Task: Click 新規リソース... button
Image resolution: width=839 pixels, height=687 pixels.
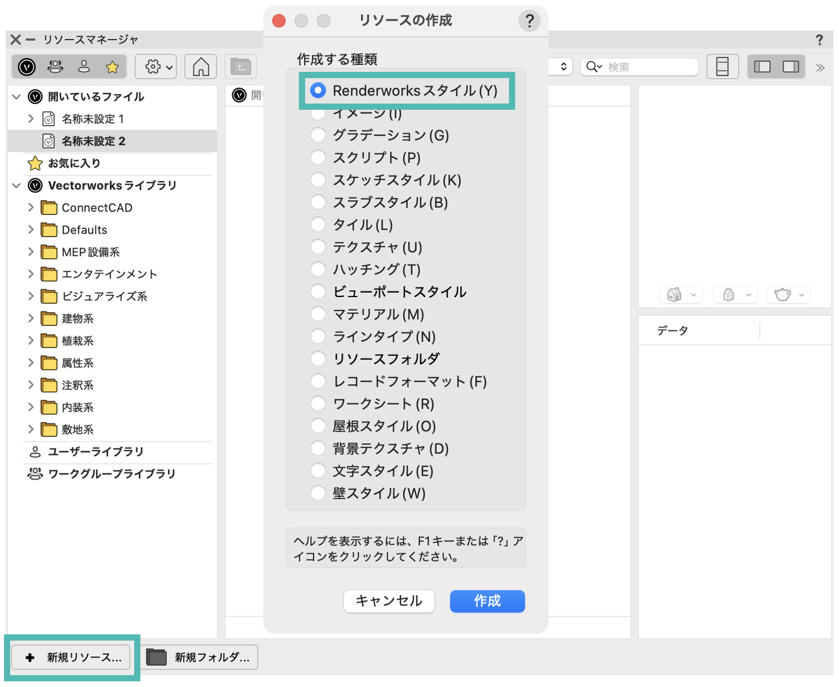Action: (x=71, y=658)
